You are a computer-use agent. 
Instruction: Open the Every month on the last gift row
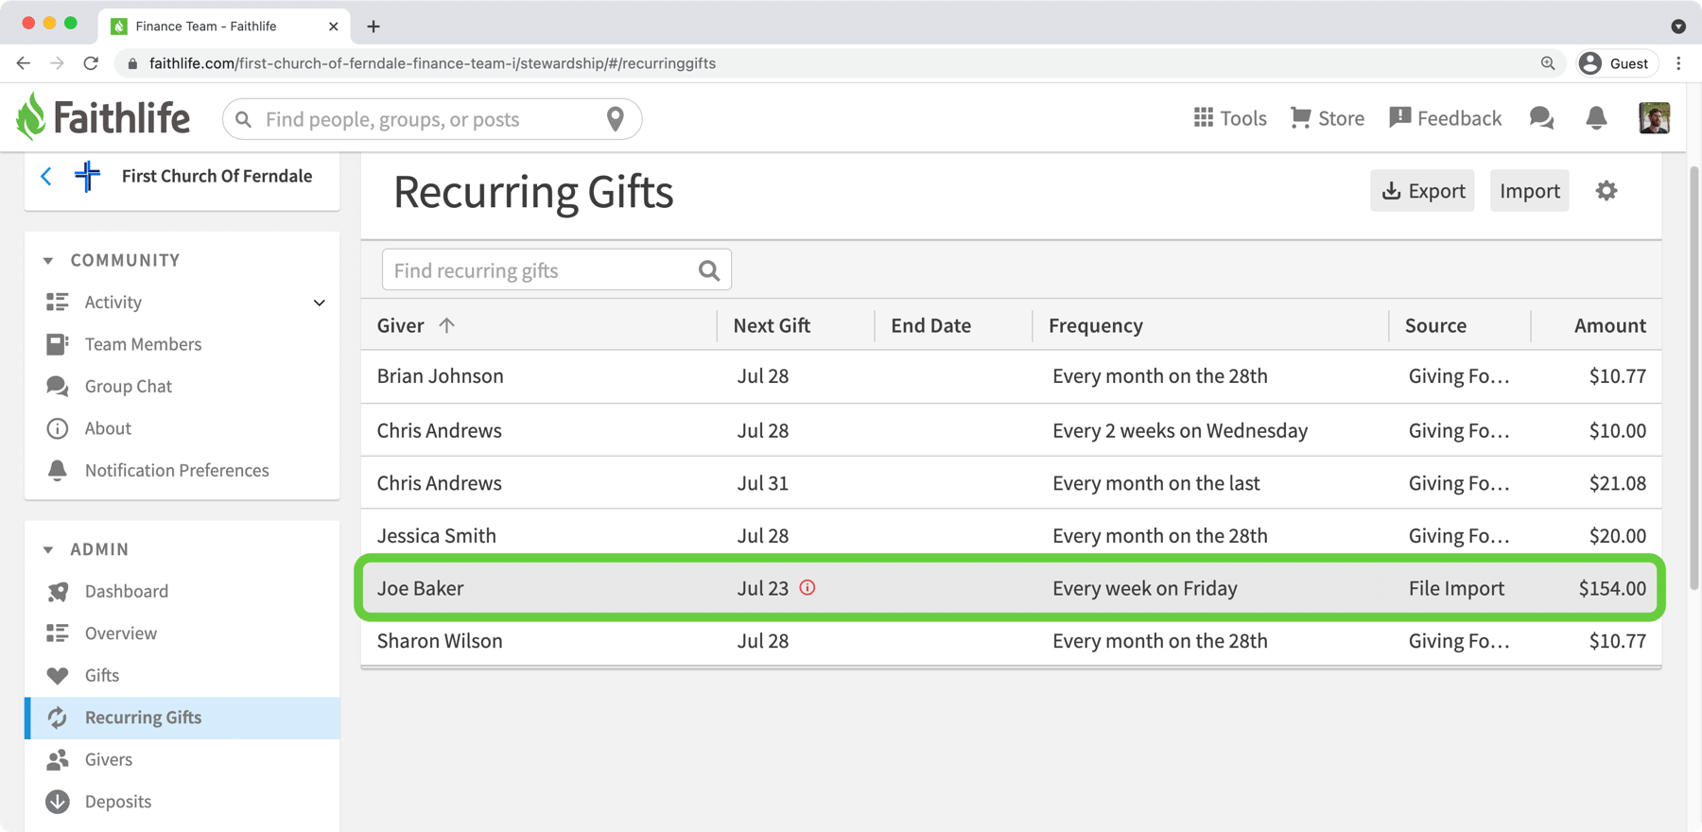pos(1011,483)
